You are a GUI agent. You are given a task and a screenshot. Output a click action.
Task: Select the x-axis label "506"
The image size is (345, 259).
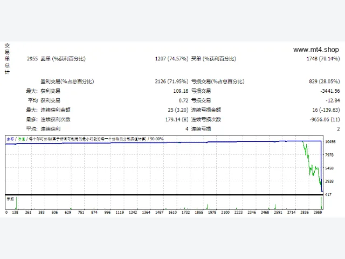point(54,212)
